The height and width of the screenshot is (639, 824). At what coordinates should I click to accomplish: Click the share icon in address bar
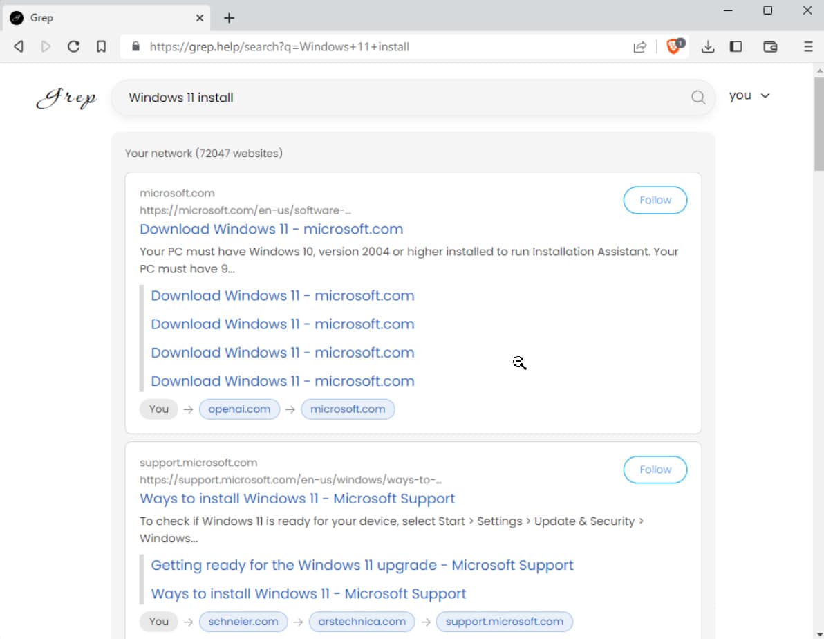(x=639, y=46)
